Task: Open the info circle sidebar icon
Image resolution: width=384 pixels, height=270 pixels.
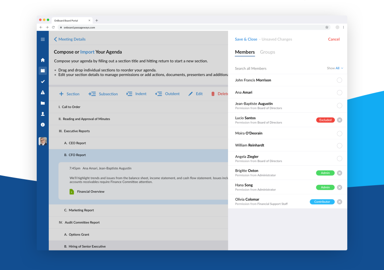Action: coord(43,125)
